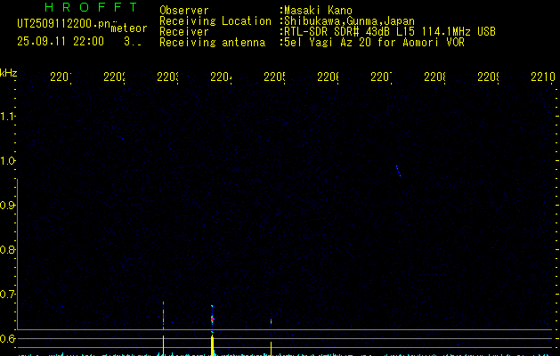Viewport: 560px width, 356px height.
Task: Click the Receiving antenna label
Action: click(212, 43)
